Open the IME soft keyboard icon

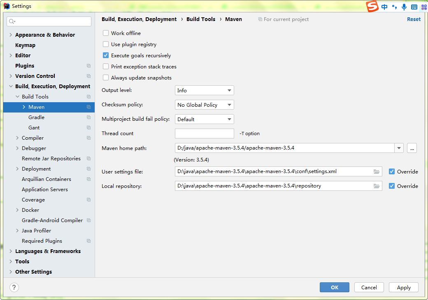click(x=414, y=7)
